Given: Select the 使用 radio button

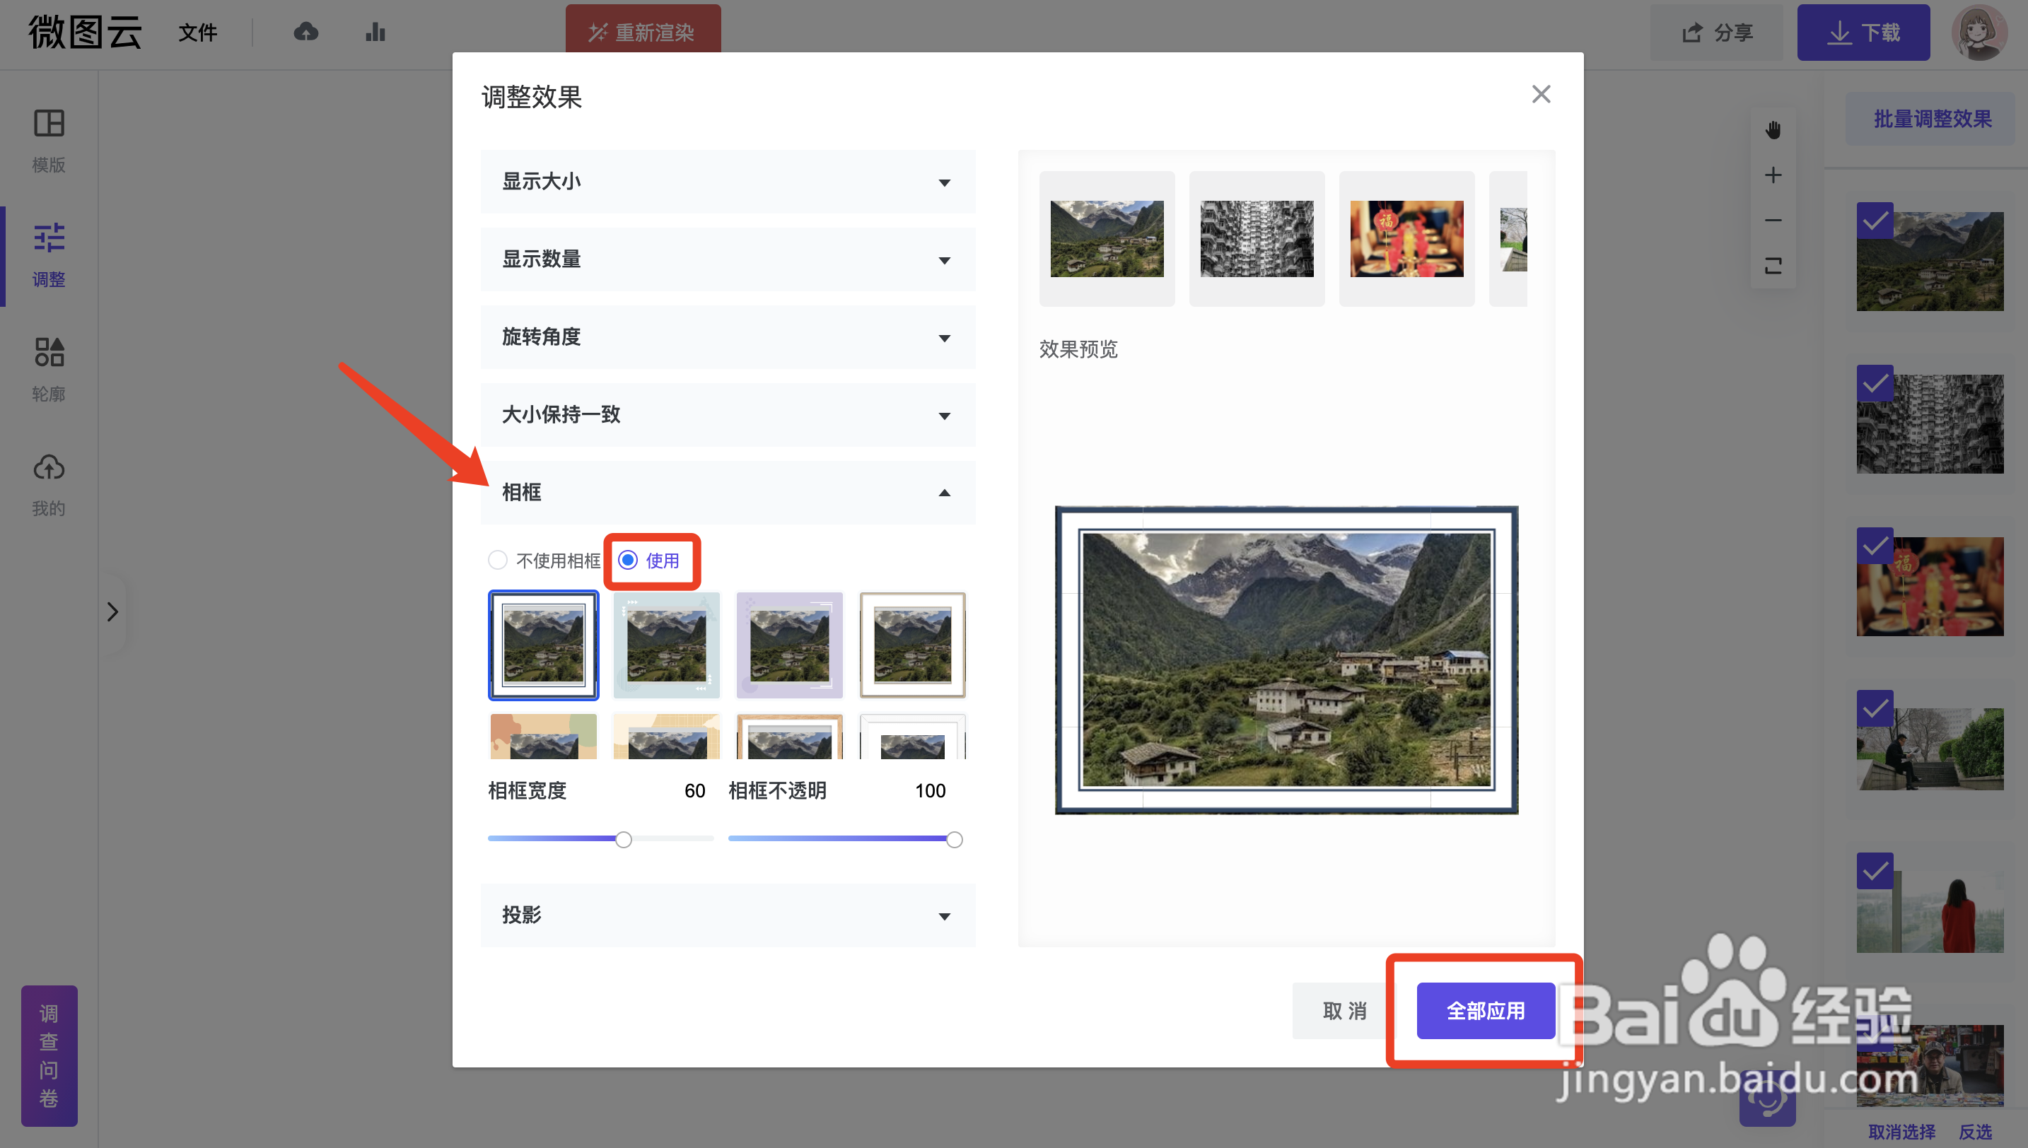Looking at the screenshot, I should [629, 561].
